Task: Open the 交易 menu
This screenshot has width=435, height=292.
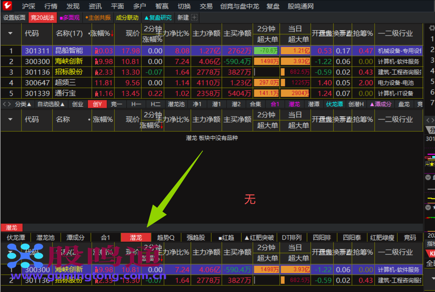Action: pos(206,6)
